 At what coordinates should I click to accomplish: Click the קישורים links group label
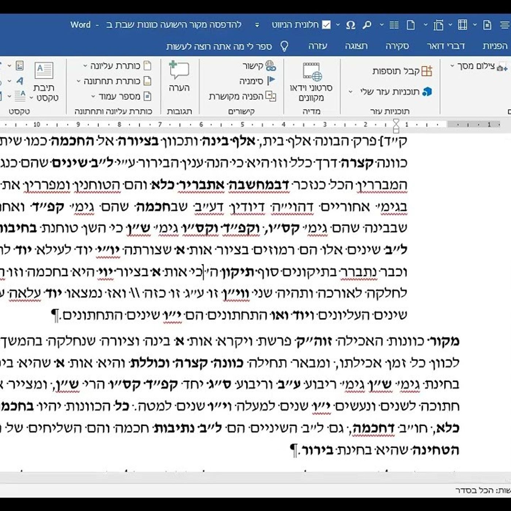(241, 111)
